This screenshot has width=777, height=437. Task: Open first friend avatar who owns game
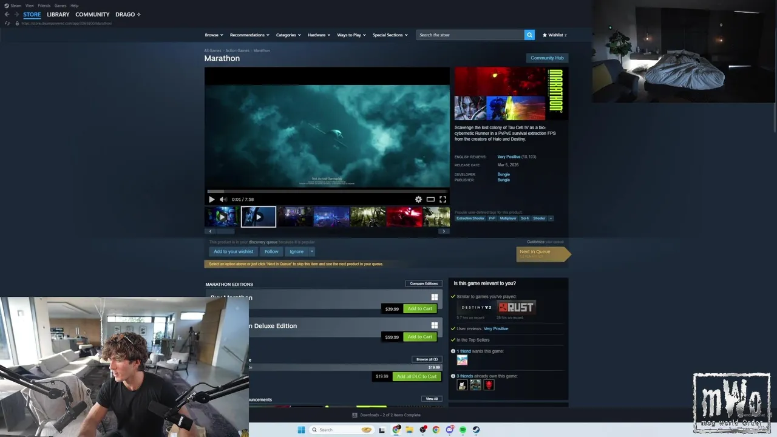pyautogui.click(x=463, y=385)
